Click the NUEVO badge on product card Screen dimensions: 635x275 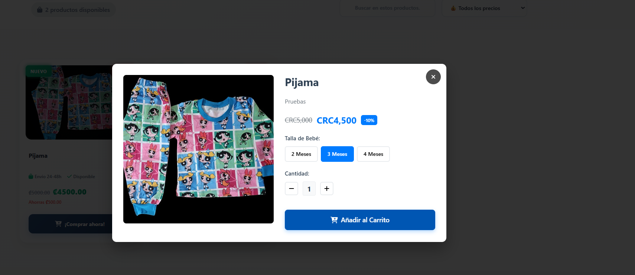point(39,71)
